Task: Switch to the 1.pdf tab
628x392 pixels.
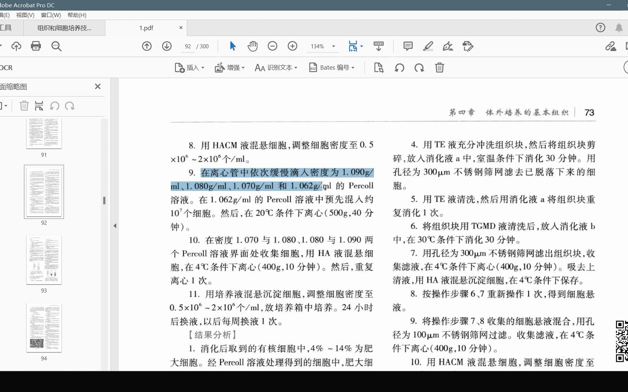Action: point(145,28)
